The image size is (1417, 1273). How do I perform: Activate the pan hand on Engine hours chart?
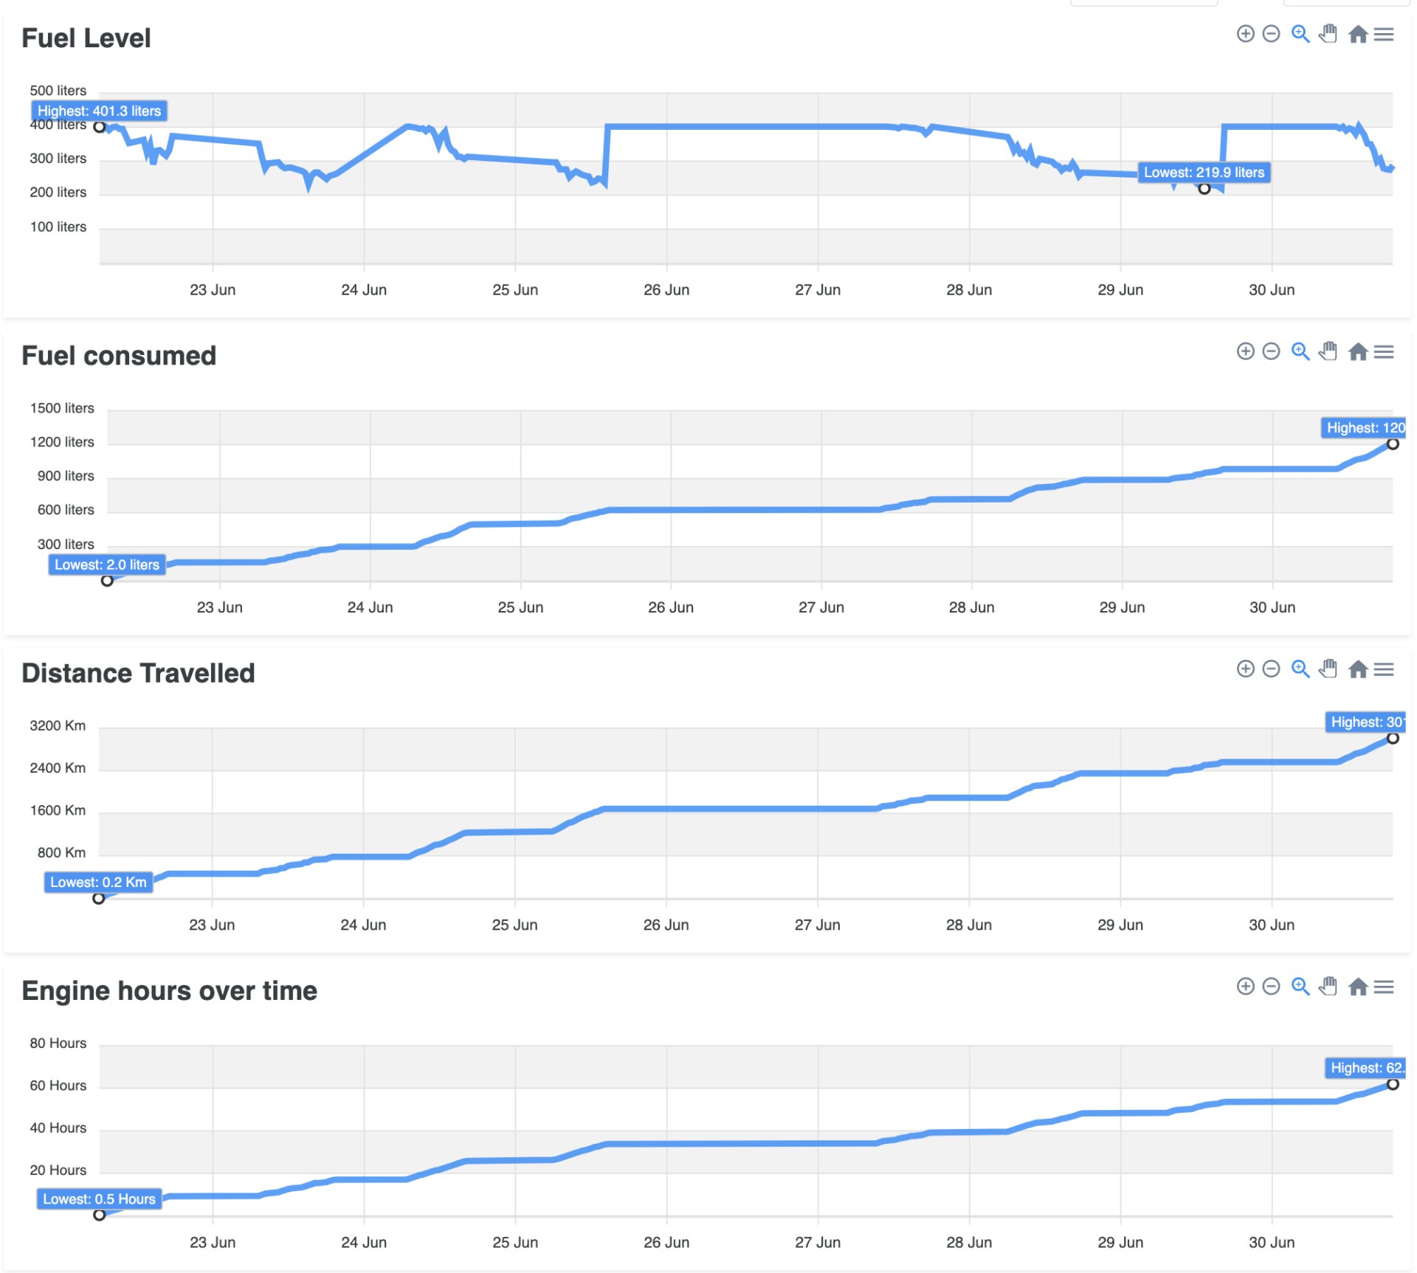1328,987
